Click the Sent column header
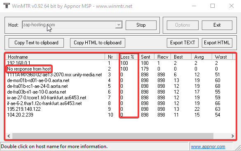The width and height of the screenshot is (241, 151). [x=147, y=57]
